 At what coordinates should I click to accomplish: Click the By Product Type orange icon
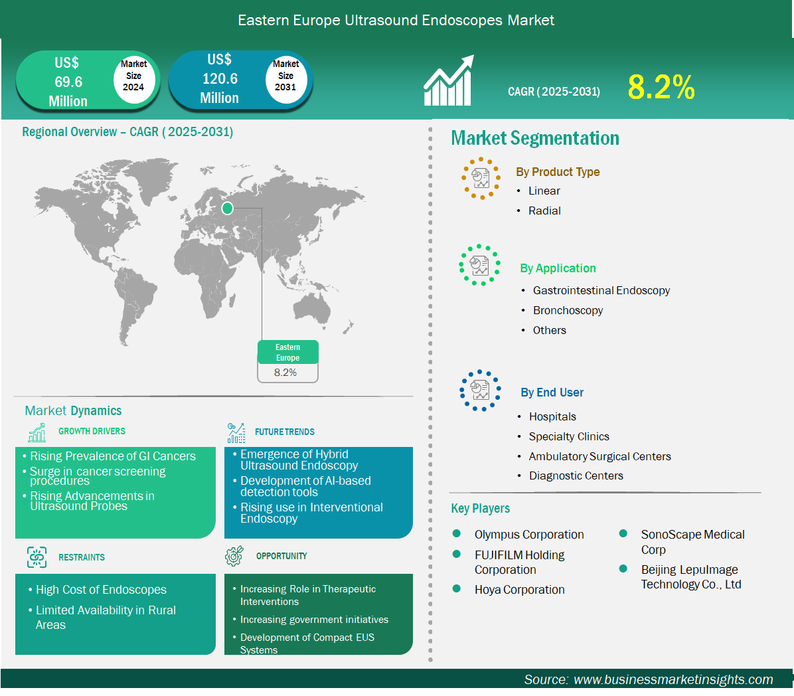[x=481, y=178]
